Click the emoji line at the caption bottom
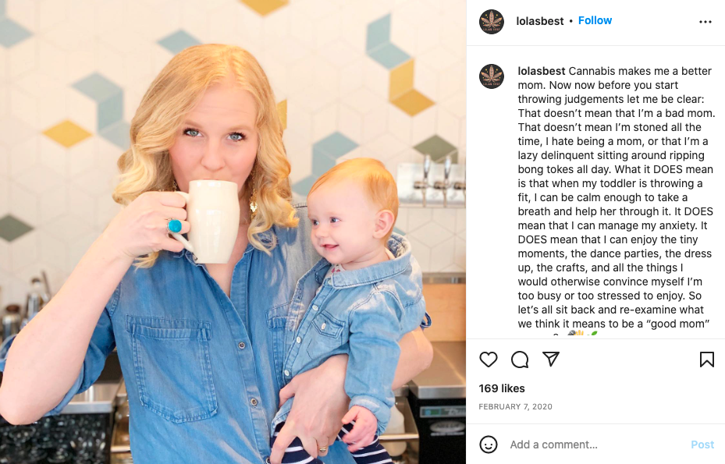Viewport: 725px width, 464px height. click(x=581, y=333)
